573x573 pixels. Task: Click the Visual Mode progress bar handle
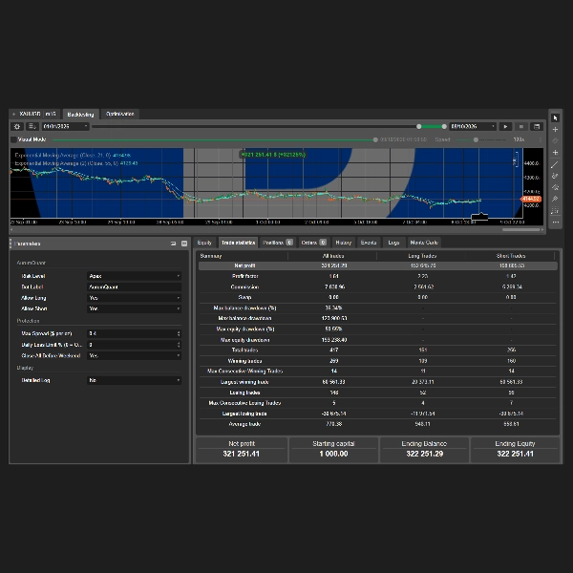click(x=375, y=139)
